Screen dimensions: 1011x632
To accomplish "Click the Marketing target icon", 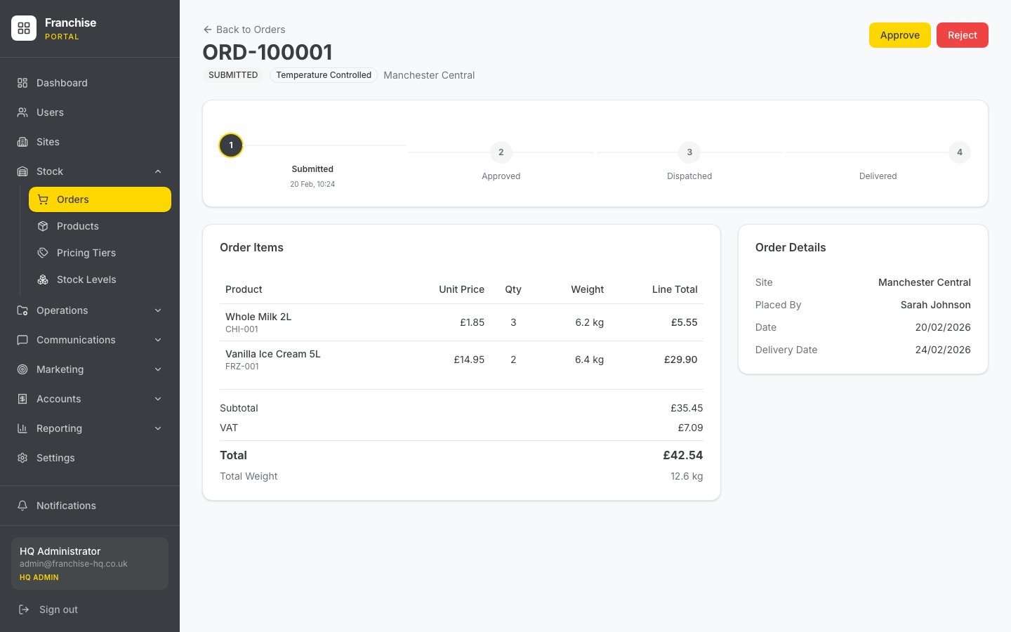I will point(22,369).
